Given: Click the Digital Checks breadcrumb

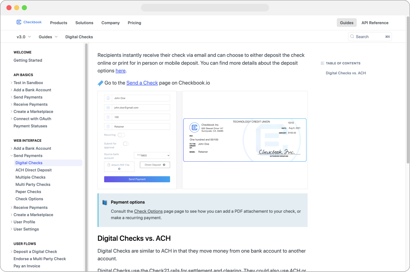Looking at the screenshot, I should click(79, 37).
